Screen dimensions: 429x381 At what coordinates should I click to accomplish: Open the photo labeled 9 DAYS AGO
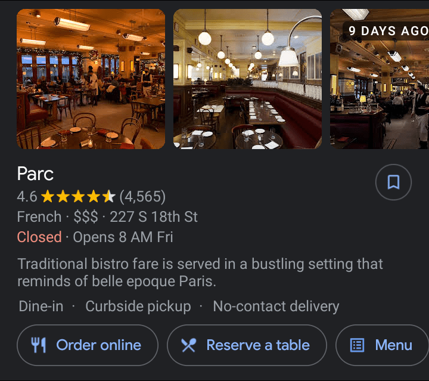[x=380, y=79]
